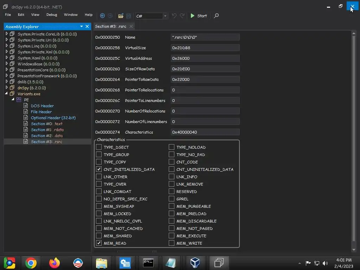Image resolution: width=360 pixels, height=270 pixels.
Task: Uncheck MEM_READ checkbox
Action: coord(99,243)
